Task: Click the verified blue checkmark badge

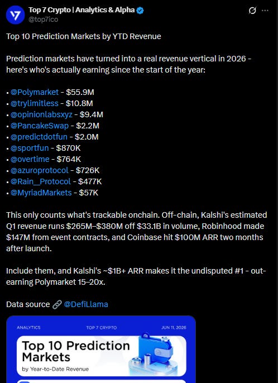Action: (x=140, y=10)
